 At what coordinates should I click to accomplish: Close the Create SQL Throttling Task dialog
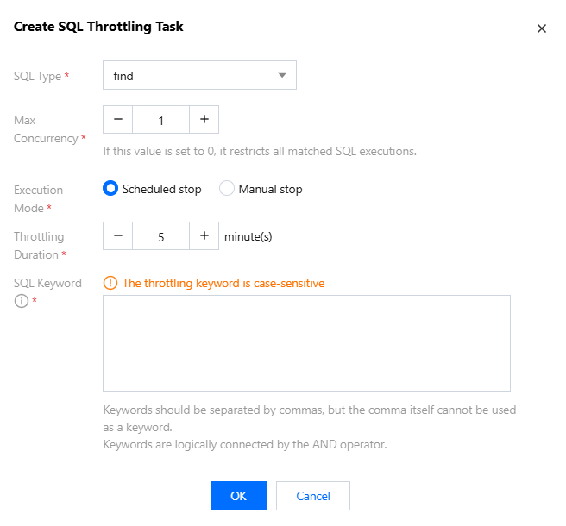click(542, 28)
